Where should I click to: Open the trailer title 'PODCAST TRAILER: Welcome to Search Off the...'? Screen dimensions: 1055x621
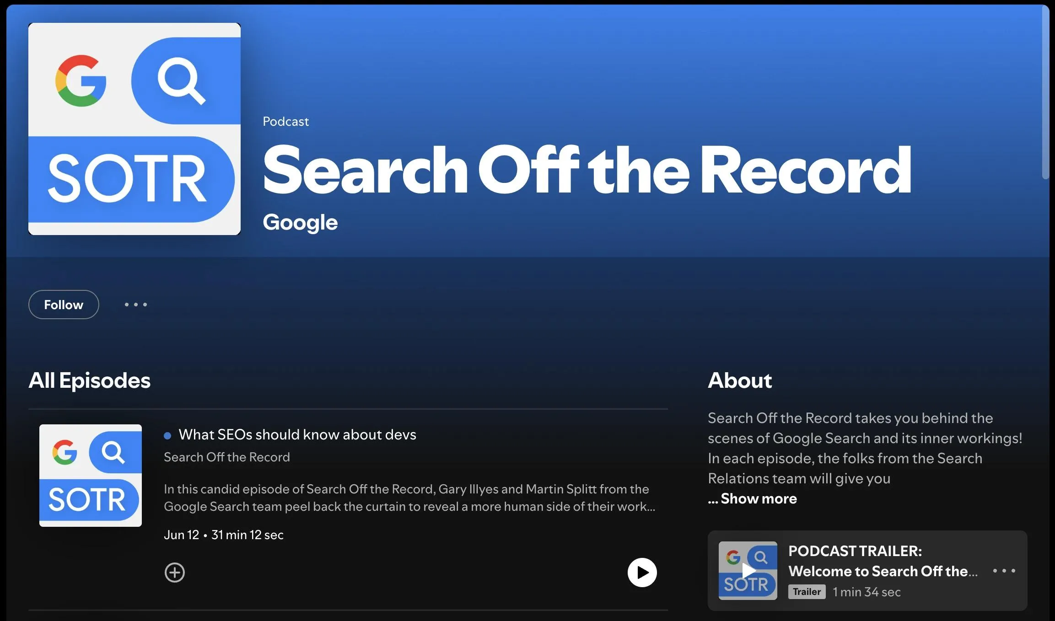[883, 561]
